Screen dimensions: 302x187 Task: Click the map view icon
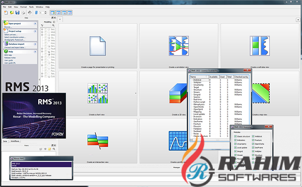(x=261, y=93)
